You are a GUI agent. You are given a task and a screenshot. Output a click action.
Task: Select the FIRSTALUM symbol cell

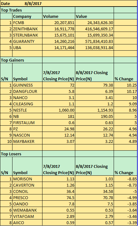(27, 123)
